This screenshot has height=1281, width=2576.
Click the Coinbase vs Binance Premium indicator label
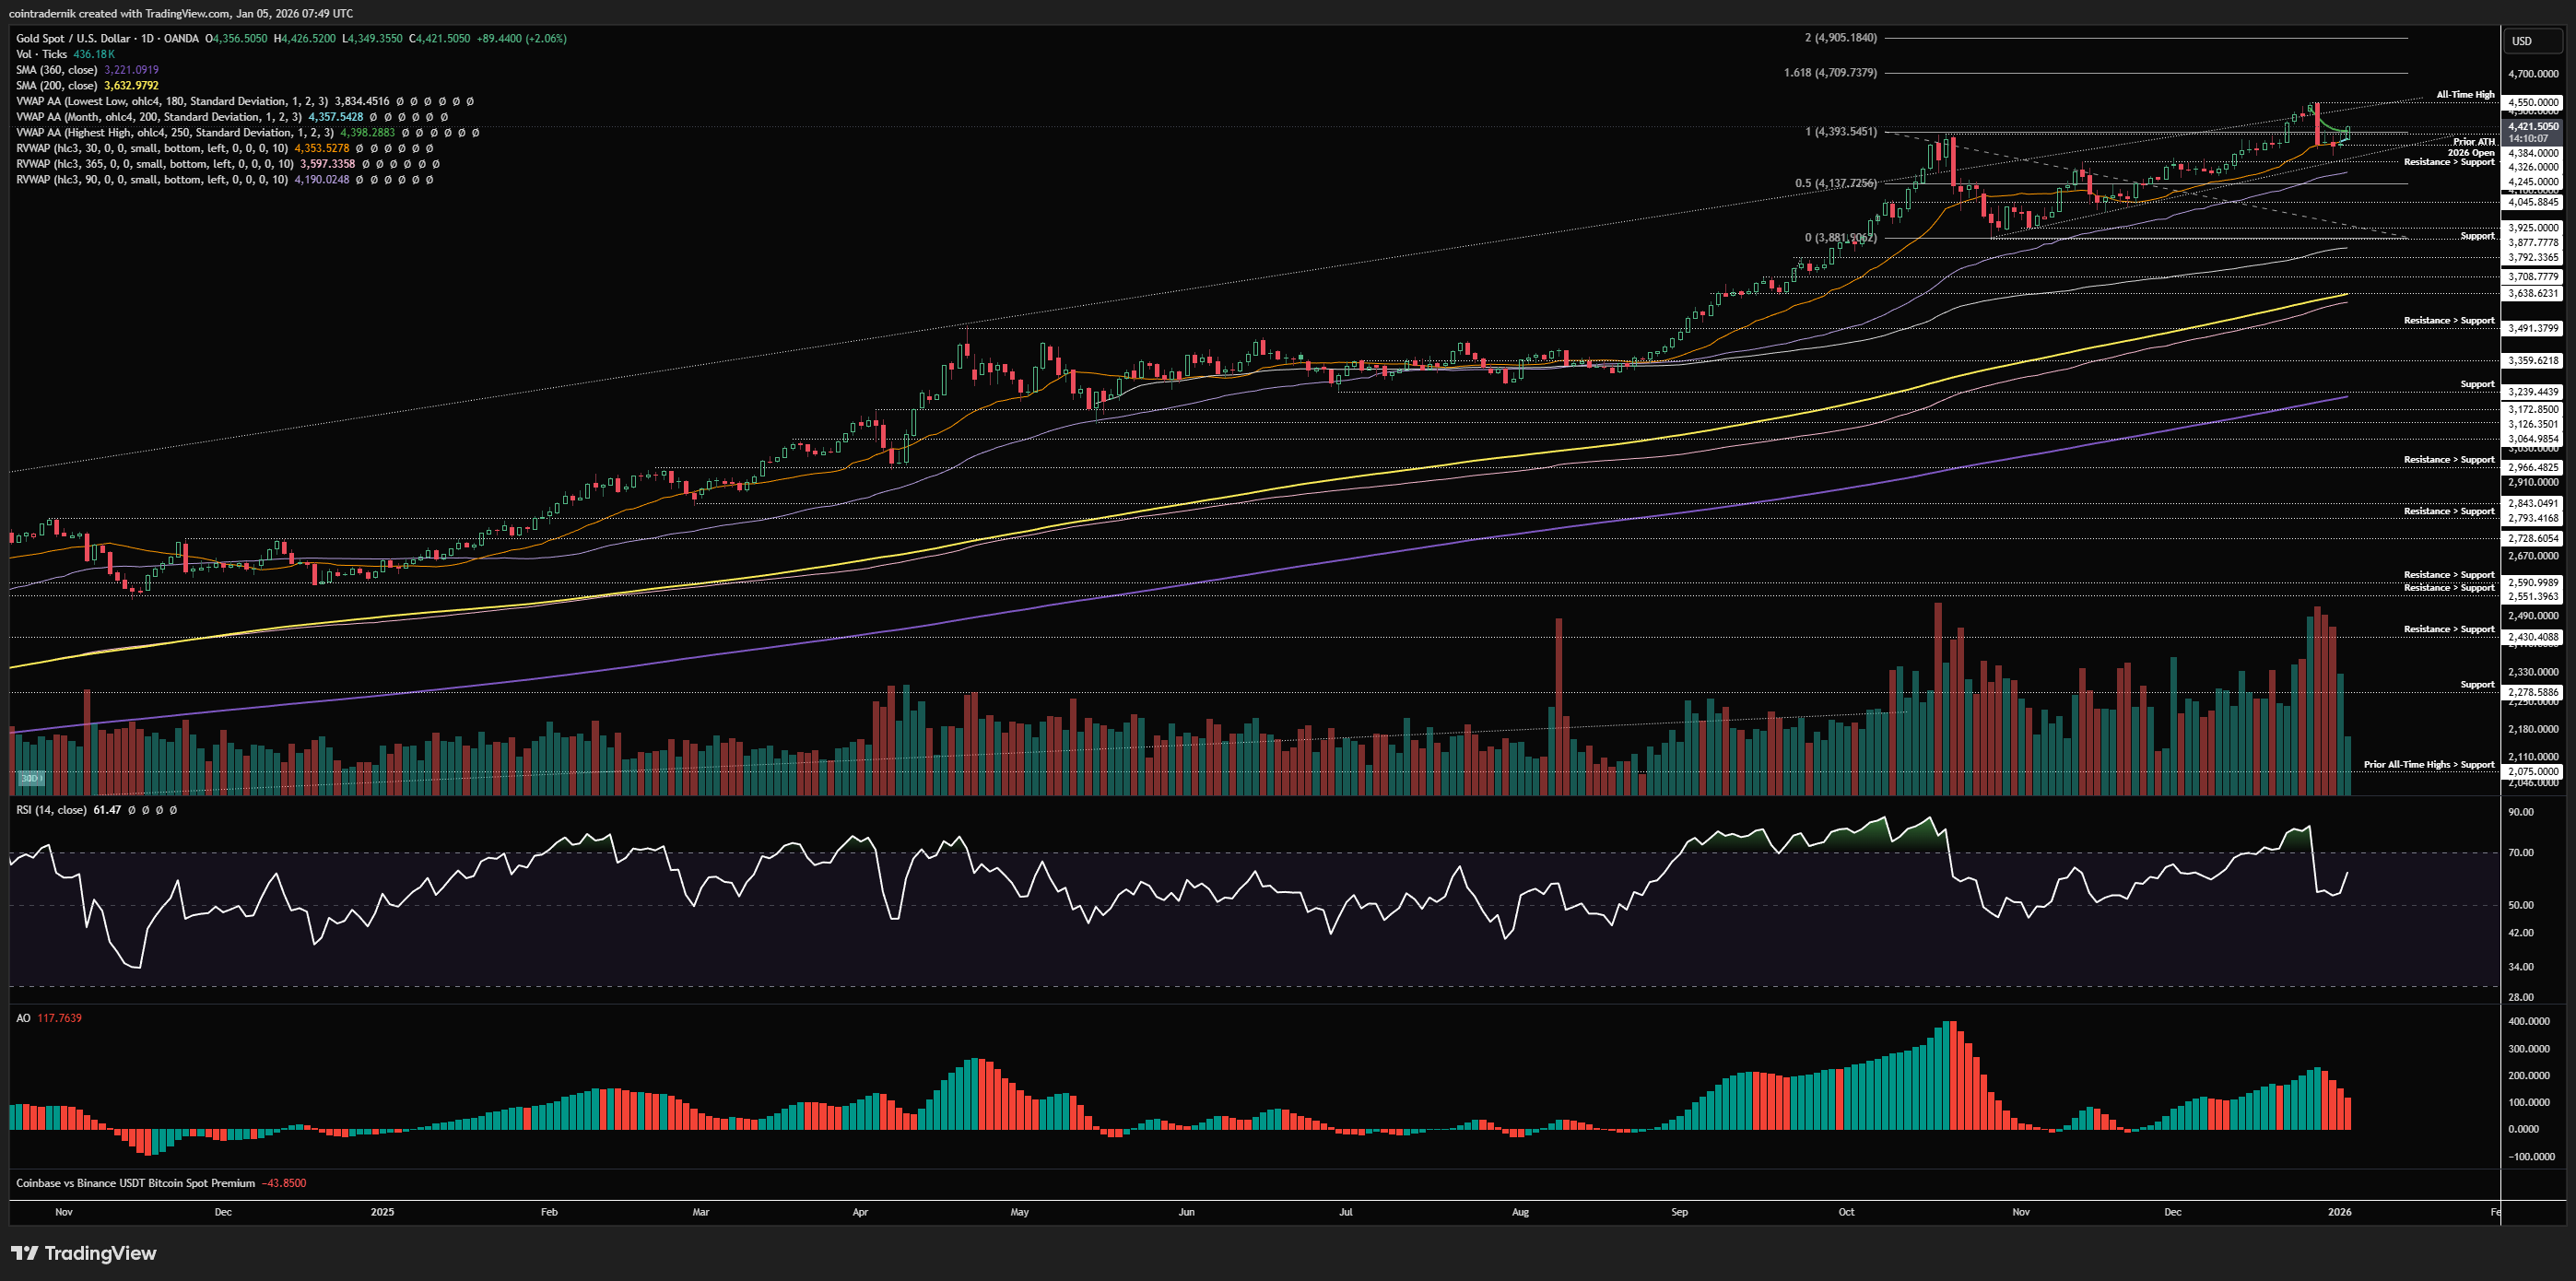(135, 1183)
